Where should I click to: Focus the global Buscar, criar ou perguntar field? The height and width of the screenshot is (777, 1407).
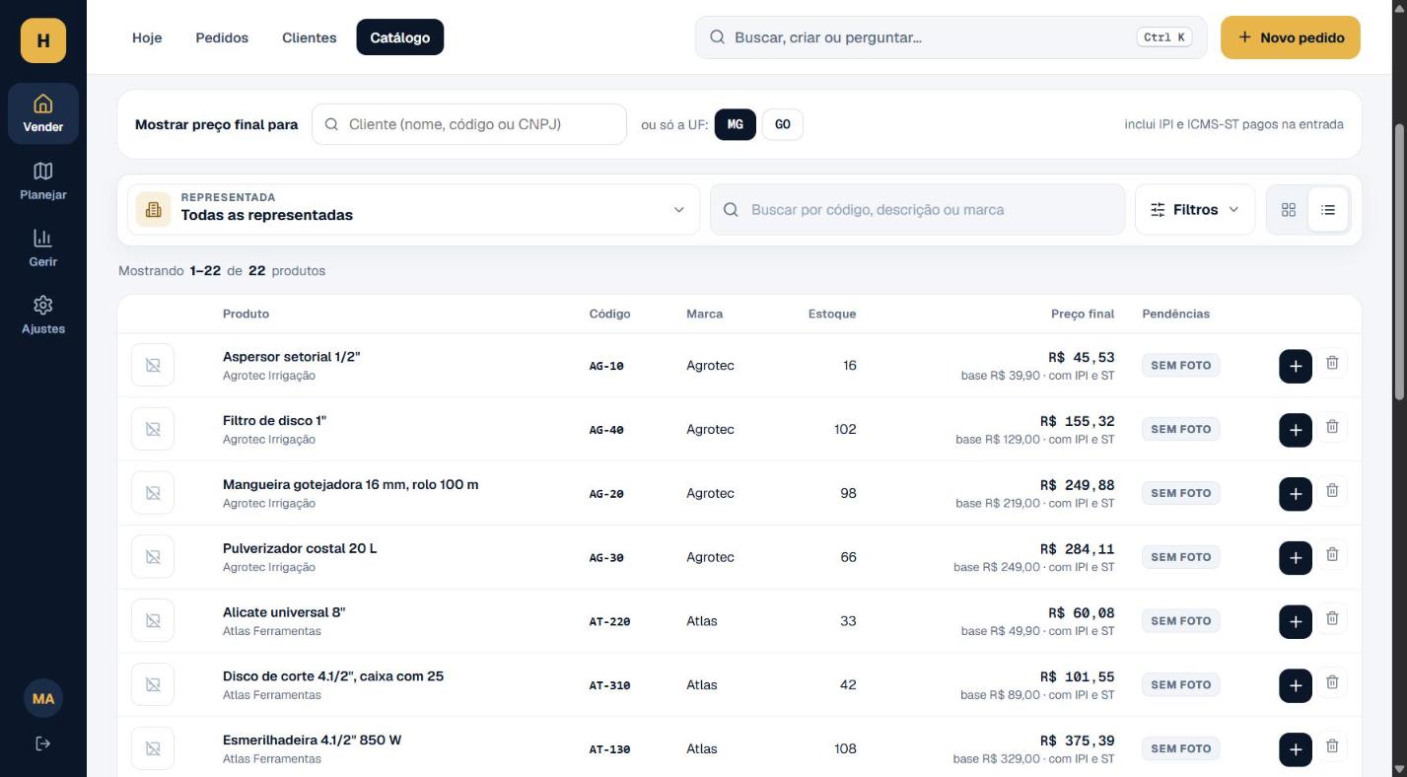pos(950,37)
